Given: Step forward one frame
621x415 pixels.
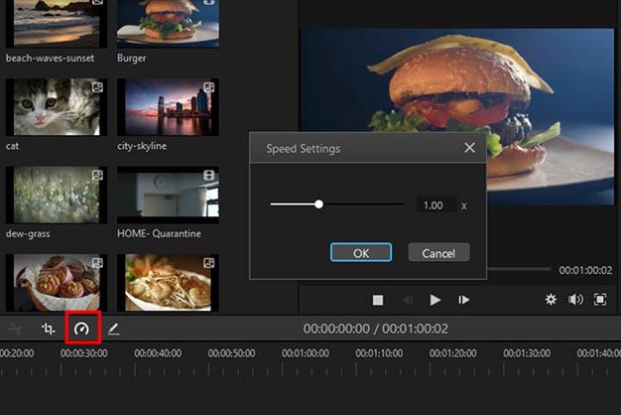Looking at the screenshot, I should [464, 300].
